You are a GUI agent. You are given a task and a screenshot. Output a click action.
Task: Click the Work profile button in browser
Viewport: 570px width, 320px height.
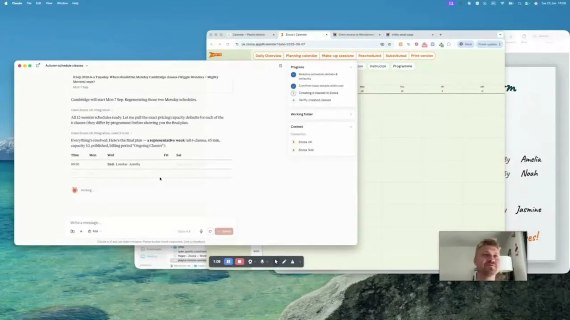465,44
